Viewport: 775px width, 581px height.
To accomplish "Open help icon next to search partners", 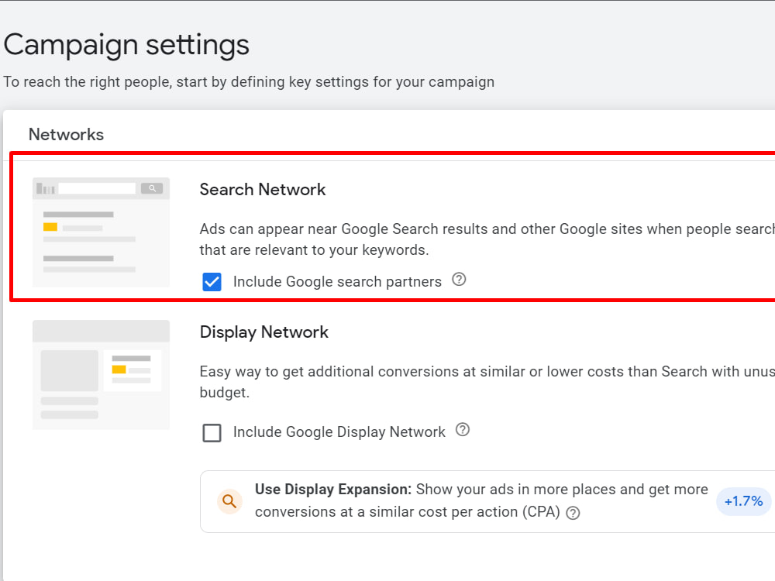I will click(459, 280).
